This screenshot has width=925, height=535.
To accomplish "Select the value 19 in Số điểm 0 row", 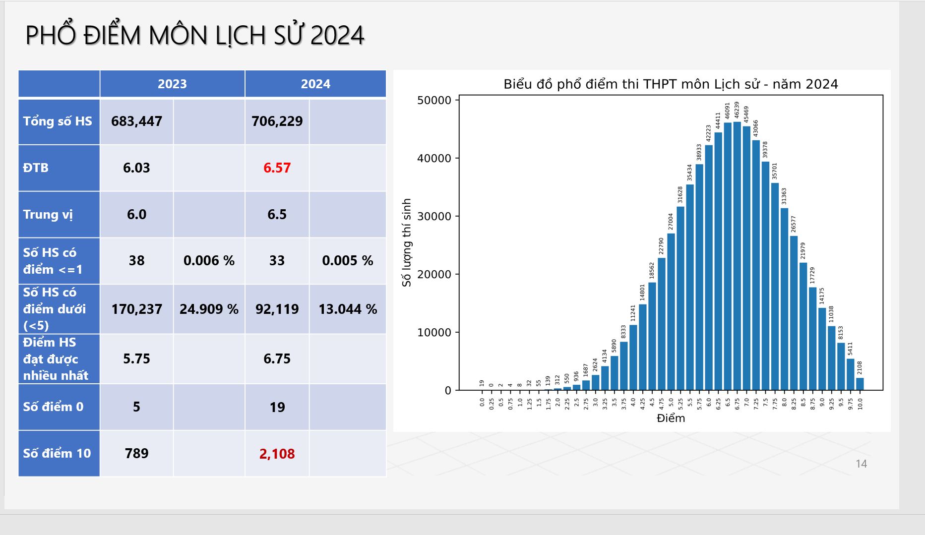I will coord(277,407).
